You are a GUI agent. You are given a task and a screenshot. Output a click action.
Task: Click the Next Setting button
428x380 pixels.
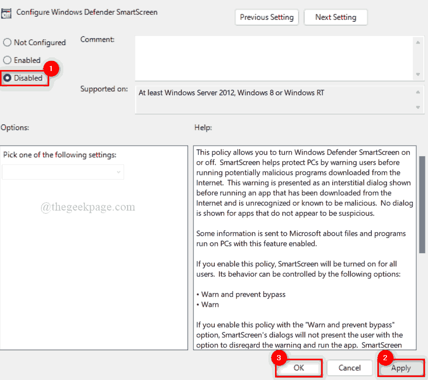click(x=335, y=17)
